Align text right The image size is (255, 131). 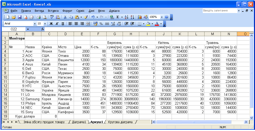[82, 24]
